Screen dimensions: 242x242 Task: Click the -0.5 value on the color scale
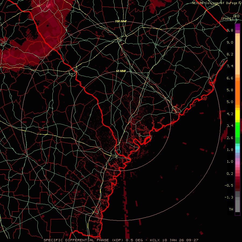229,186
